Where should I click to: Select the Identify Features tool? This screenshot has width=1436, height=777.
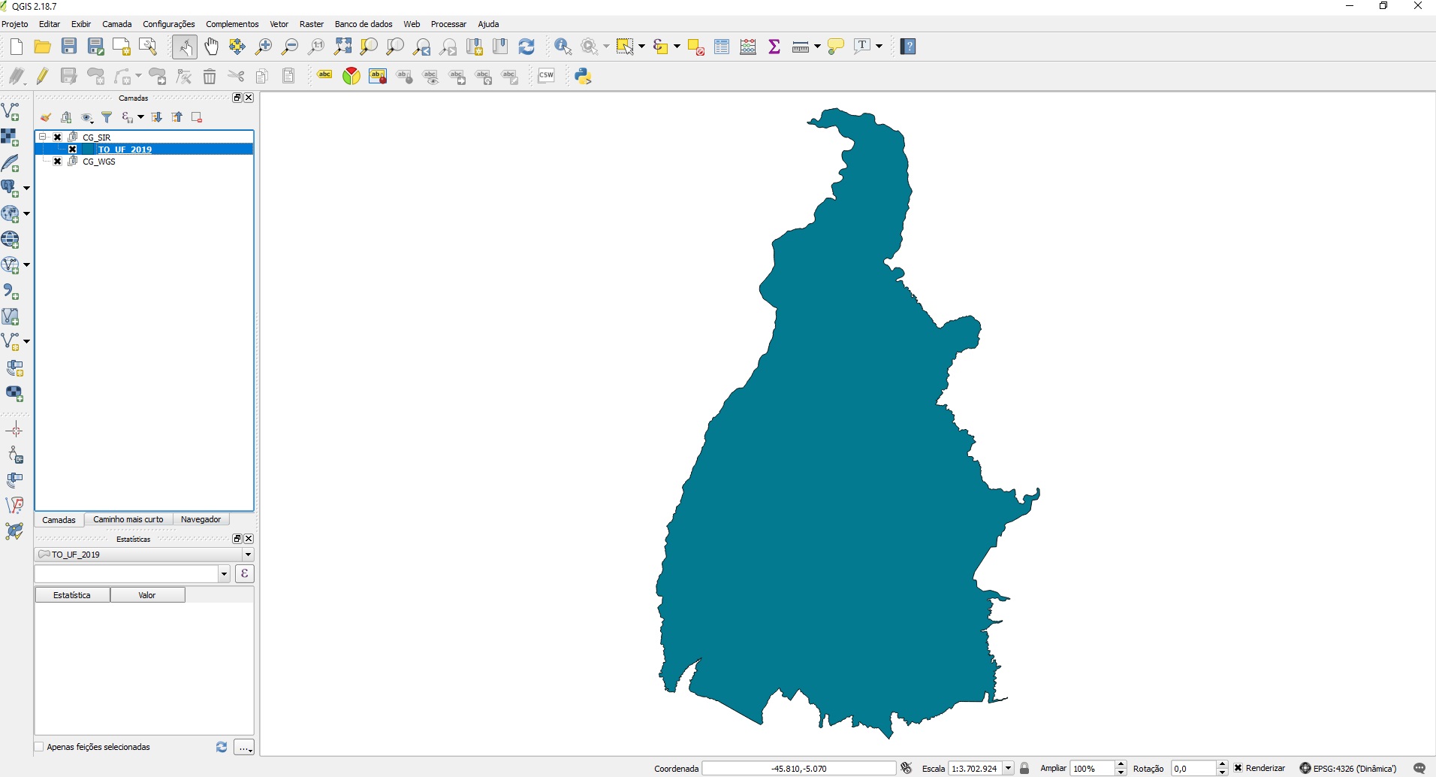[563, 47]
